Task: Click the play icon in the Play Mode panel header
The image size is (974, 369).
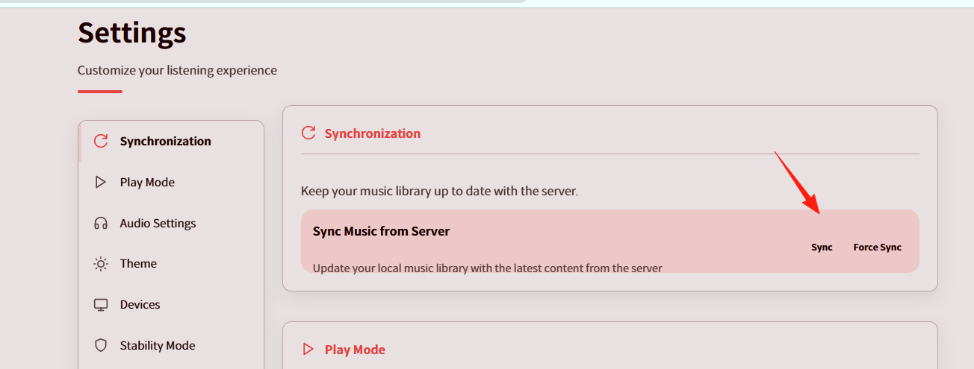Action: 308,349
